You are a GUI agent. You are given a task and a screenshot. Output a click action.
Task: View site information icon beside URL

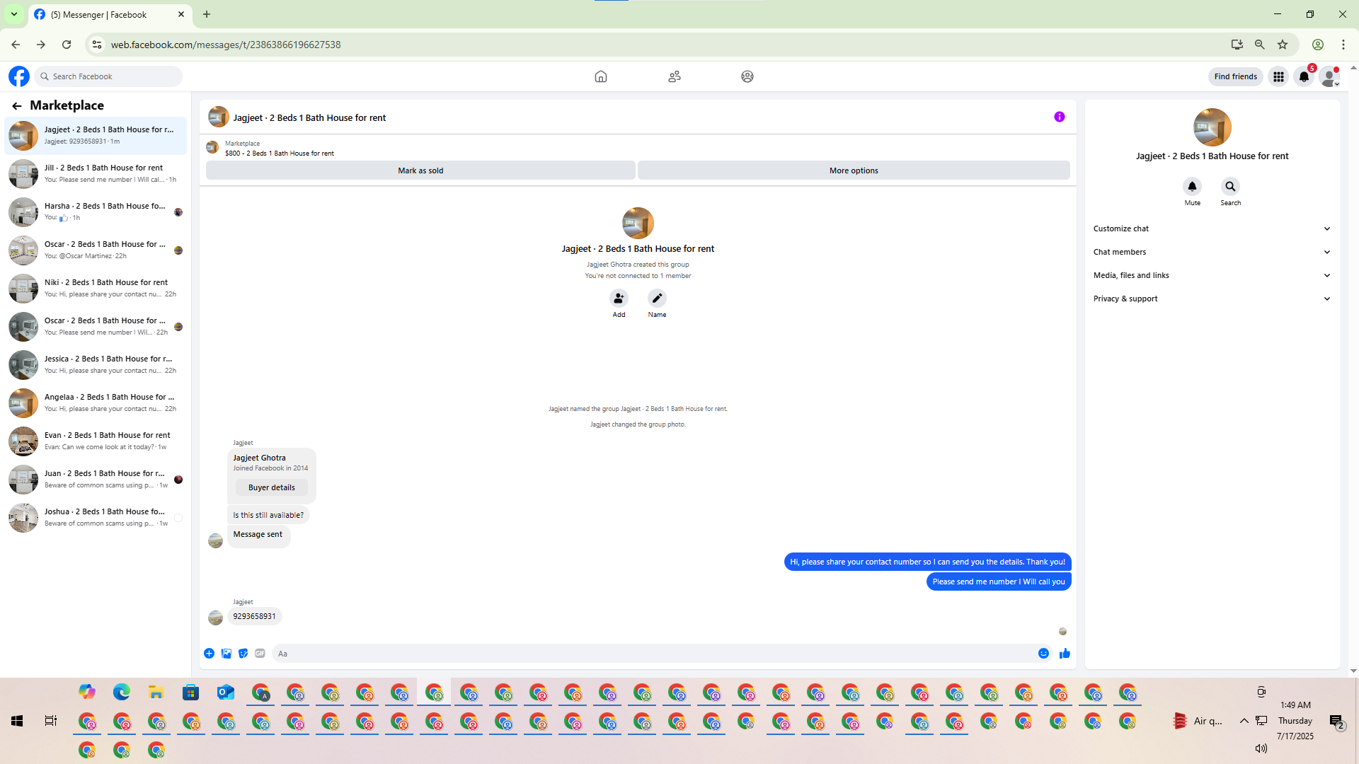click(97, 45)
